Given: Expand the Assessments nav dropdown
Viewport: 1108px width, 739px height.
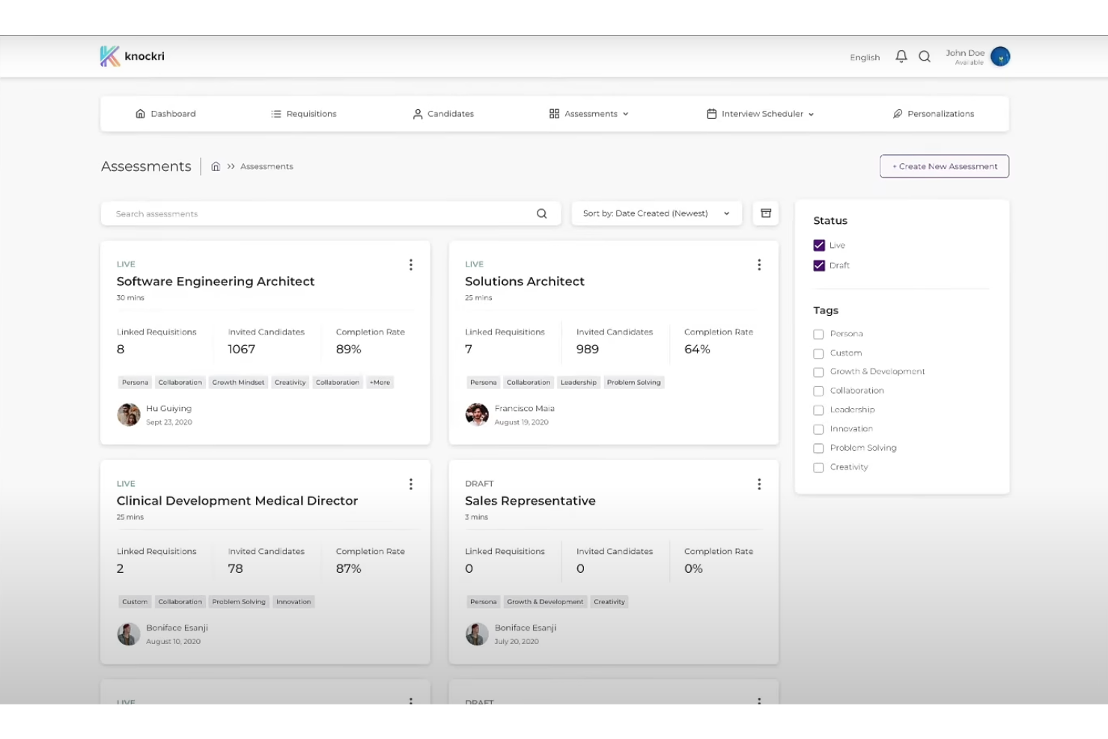Looking at the screenshot, I should click(589, 114).
